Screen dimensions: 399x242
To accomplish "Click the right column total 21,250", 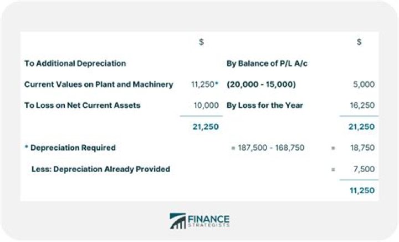I will pos(361,127).
